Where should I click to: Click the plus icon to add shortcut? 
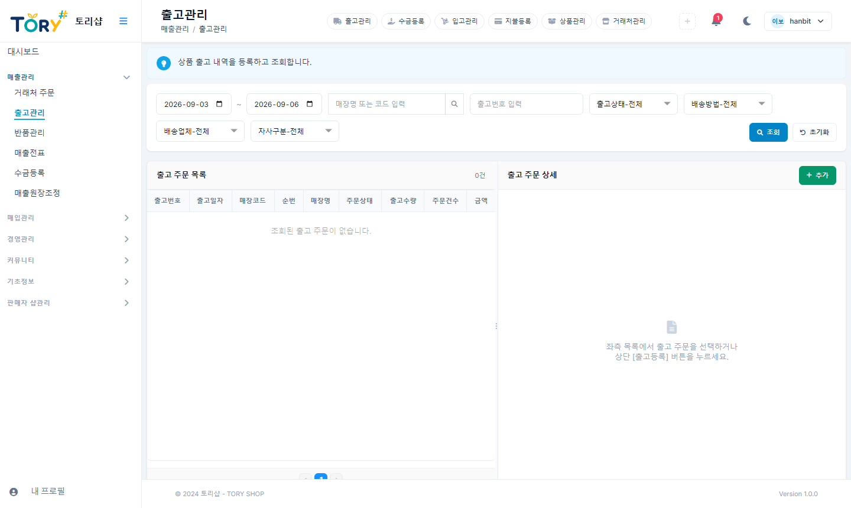pos(687,21)
